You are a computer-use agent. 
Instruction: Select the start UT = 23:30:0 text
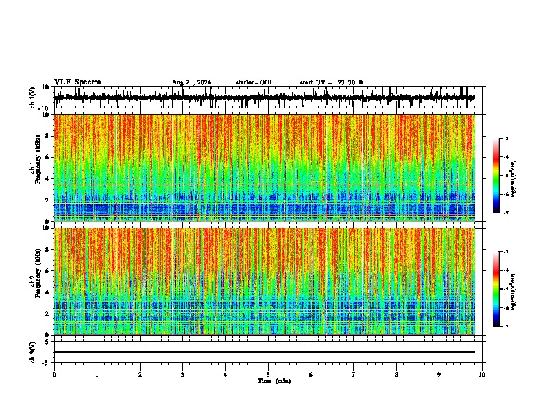pos(331,82)
